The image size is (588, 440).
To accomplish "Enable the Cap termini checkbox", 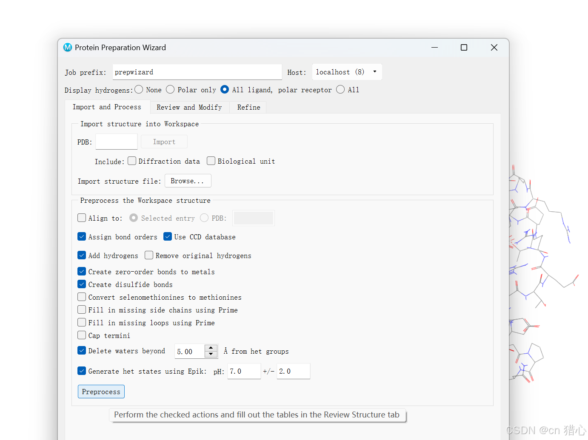I will 82,335.
